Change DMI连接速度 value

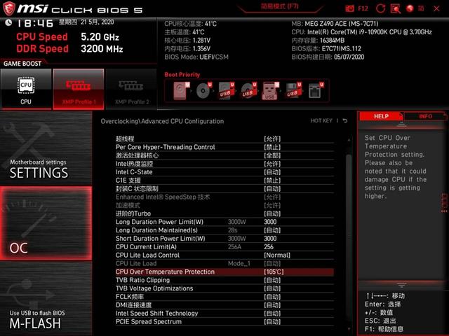coord(272,305)
